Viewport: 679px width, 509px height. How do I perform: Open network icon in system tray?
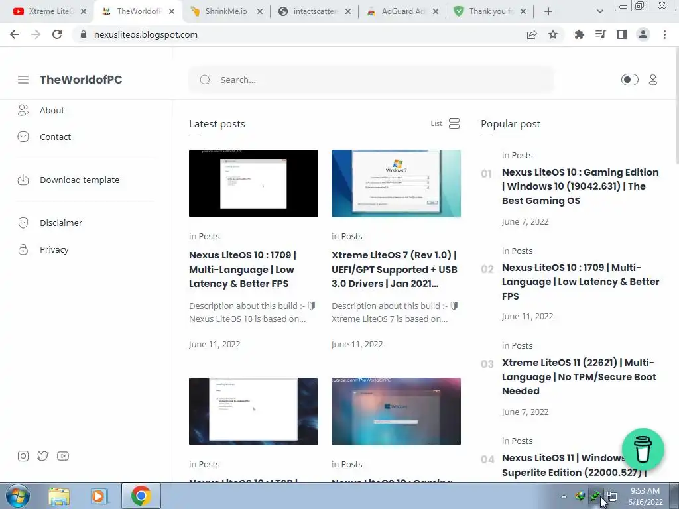[611, 496]
